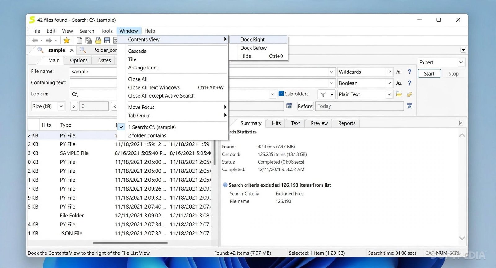Switch to the Reports tab
The height and width of the screenshot is (268, 496).
347,123
